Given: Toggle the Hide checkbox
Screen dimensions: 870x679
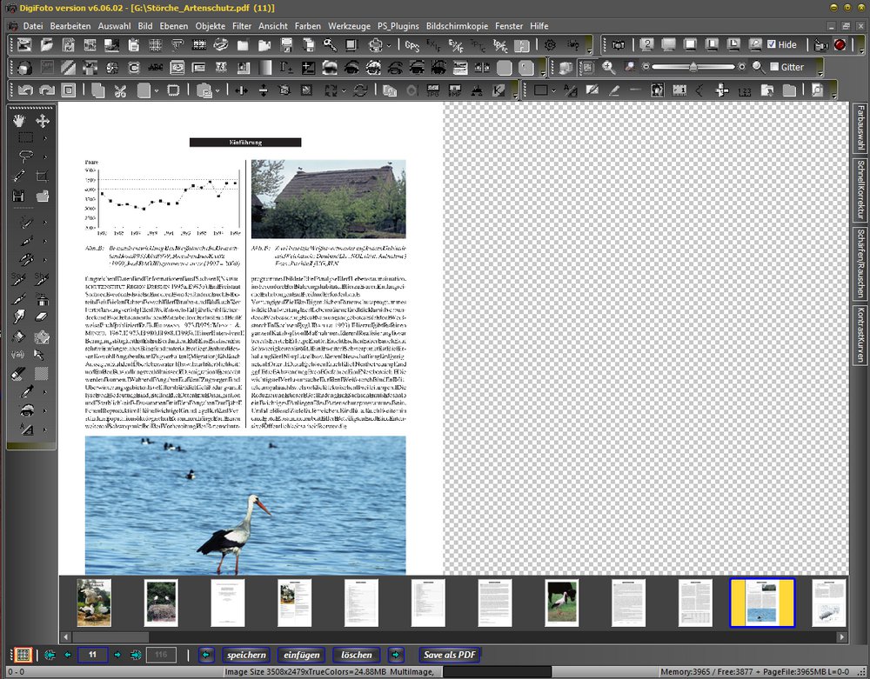Looking at the screenshot, I should pos(771,44).
